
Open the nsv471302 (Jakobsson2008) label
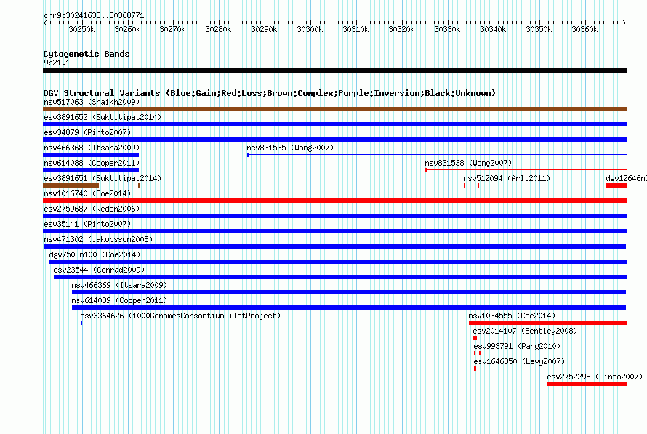click(x=98, y=239)
